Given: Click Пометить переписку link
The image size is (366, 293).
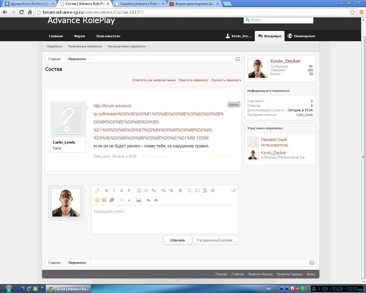Looking at the screenshot, I should 194,80.
